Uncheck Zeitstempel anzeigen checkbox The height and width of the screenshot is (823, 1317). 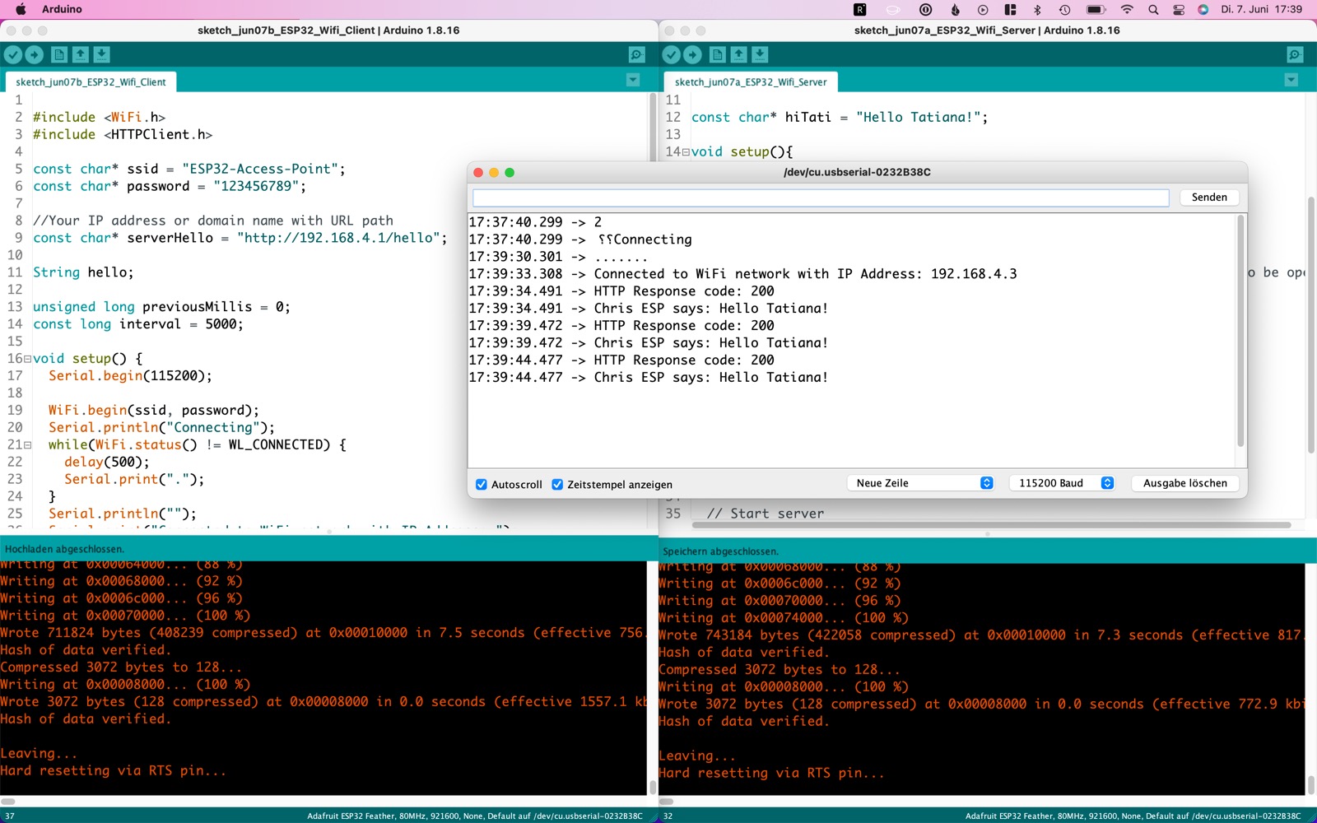coord(557,485)
